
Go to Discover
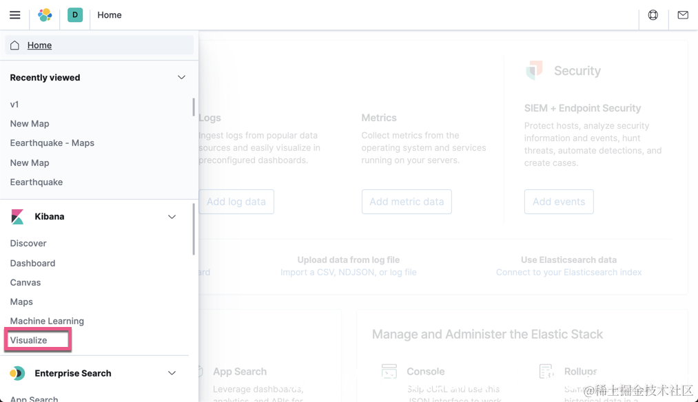[x=28, y=243]
